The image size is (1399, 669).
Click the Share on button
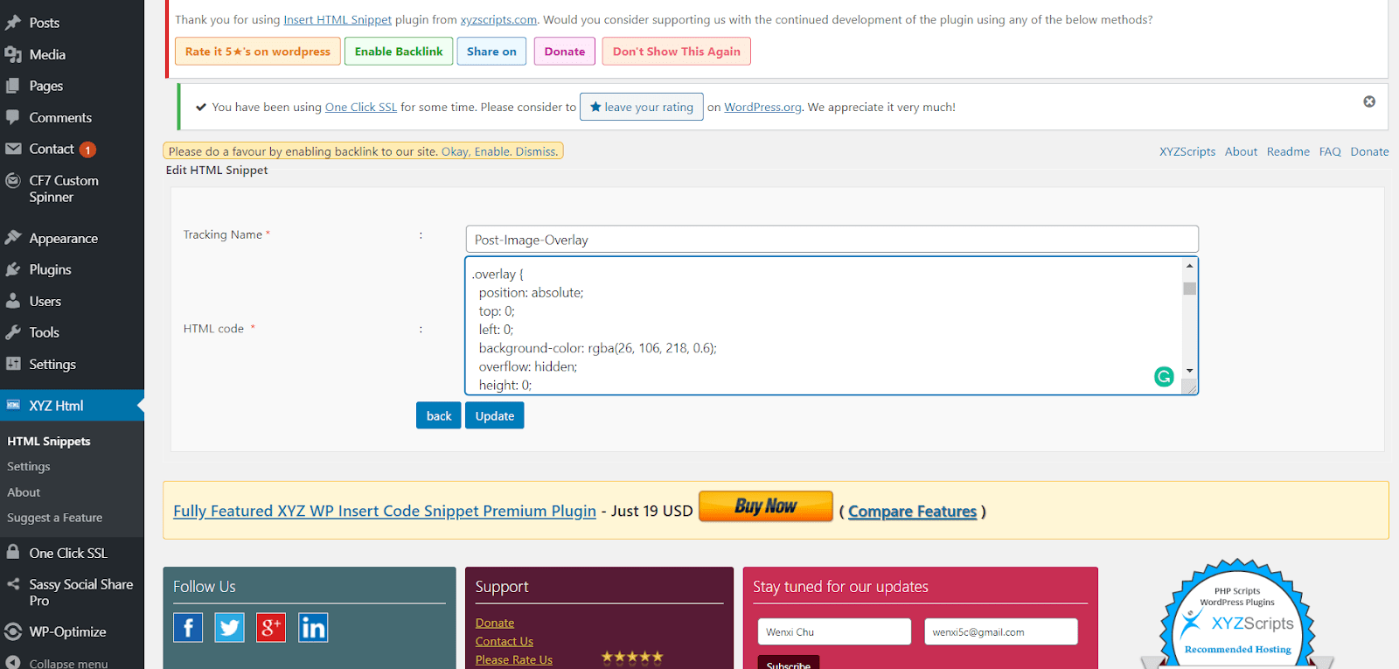click(491, 52)
